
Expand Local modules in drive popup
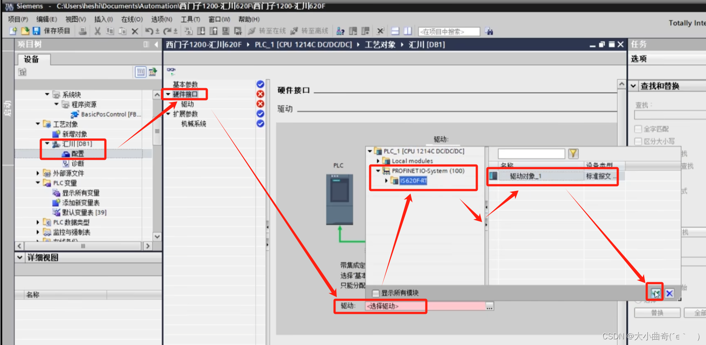(378, 161)
